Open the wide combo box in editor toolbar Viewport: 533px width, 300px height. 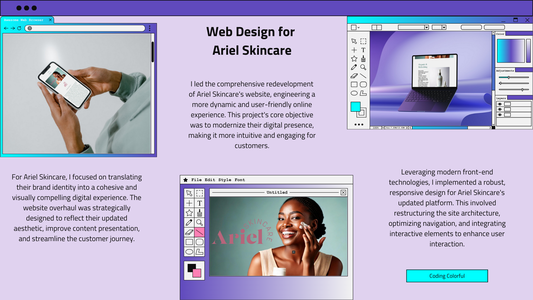pyautogui.click(x=413, y=27)
